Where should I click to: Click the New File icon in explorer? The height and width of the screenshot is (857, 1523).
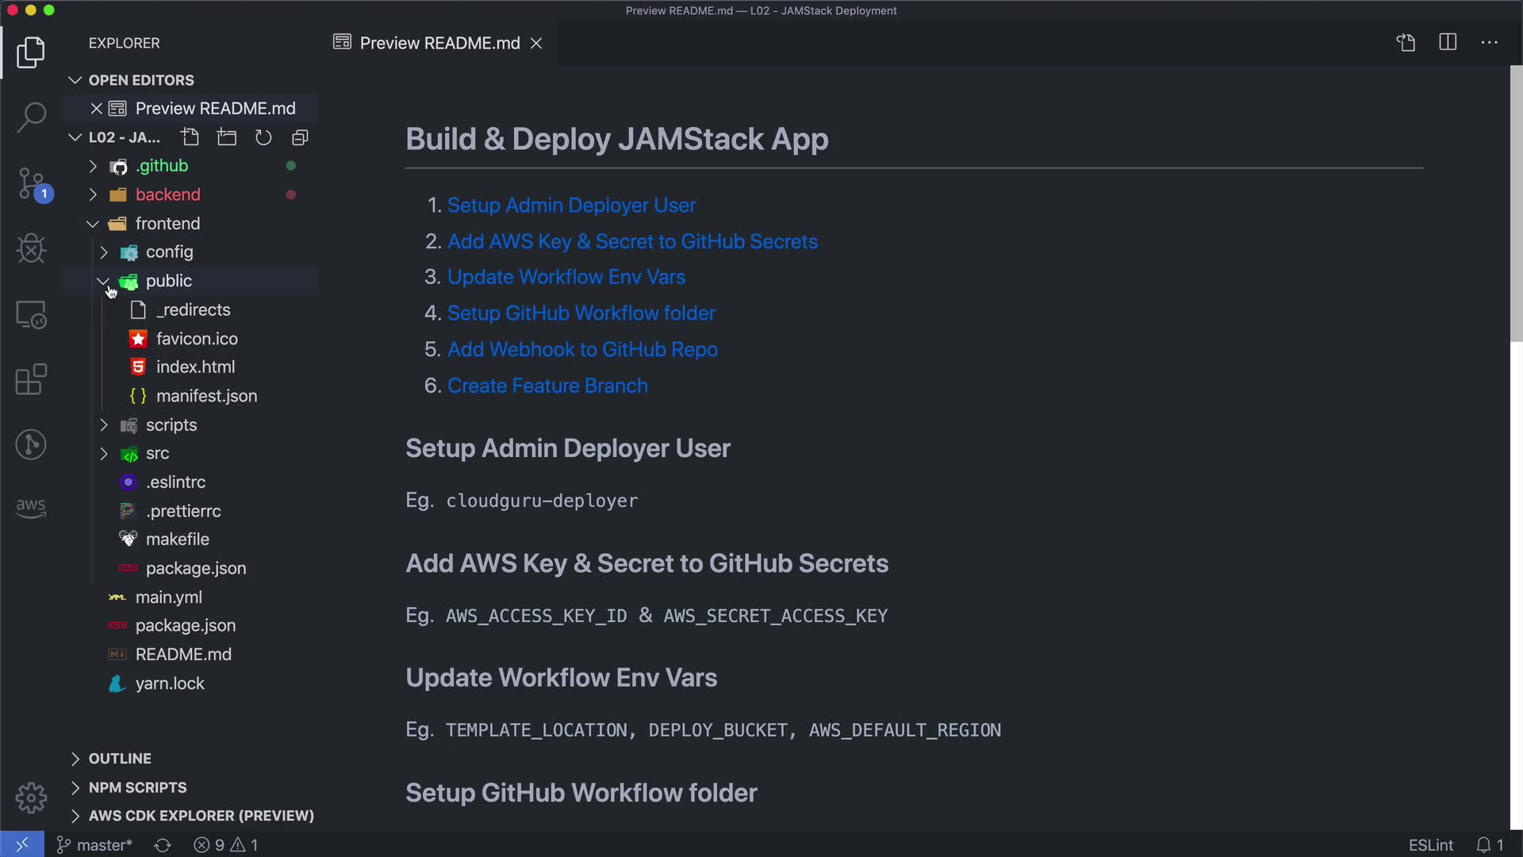(190, 137)
